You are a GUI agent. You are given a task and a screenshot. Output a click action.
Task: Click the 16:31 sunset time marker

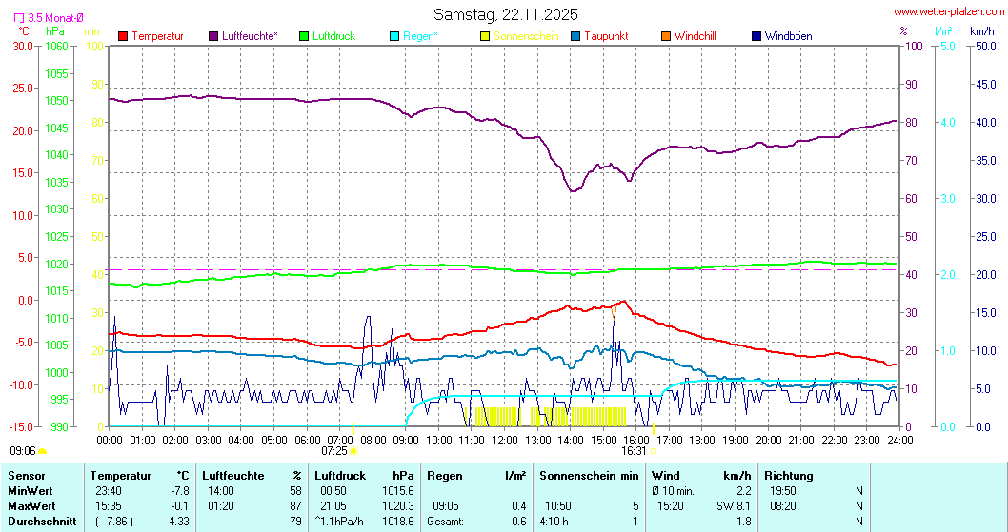click(x=635, y=451)
